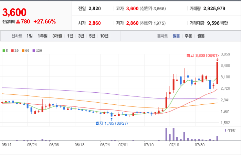
Task: Click the 07/19 date axis label
Action: tap(174, 145)
